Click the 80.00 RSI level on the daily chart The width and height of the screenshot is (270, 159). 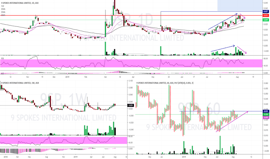point(266,59)
